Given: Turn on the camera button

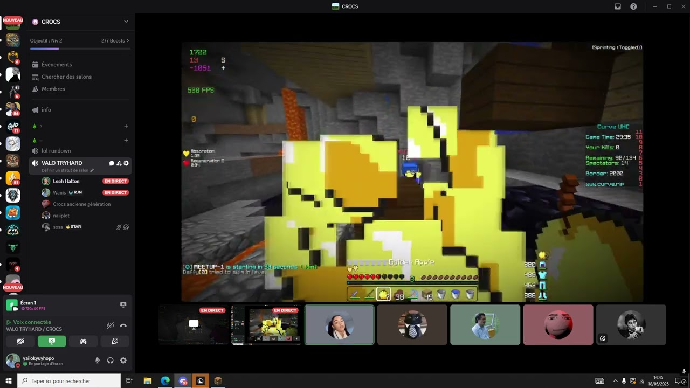Looking at the screenshot, I should point(20,341).
